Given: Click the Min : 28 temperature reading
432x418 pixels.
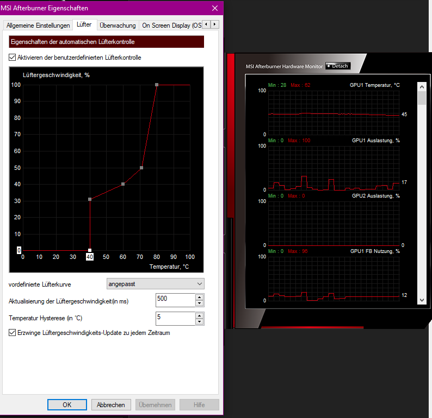Looking at the screenshot, I should pos(277,85).
